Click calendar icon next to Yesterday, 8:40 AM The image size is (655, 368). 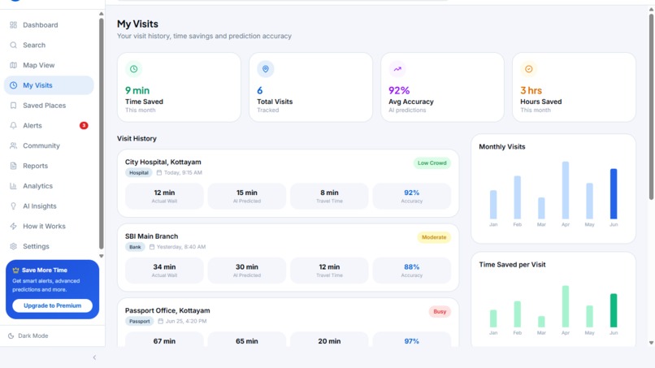coord(152,247)
